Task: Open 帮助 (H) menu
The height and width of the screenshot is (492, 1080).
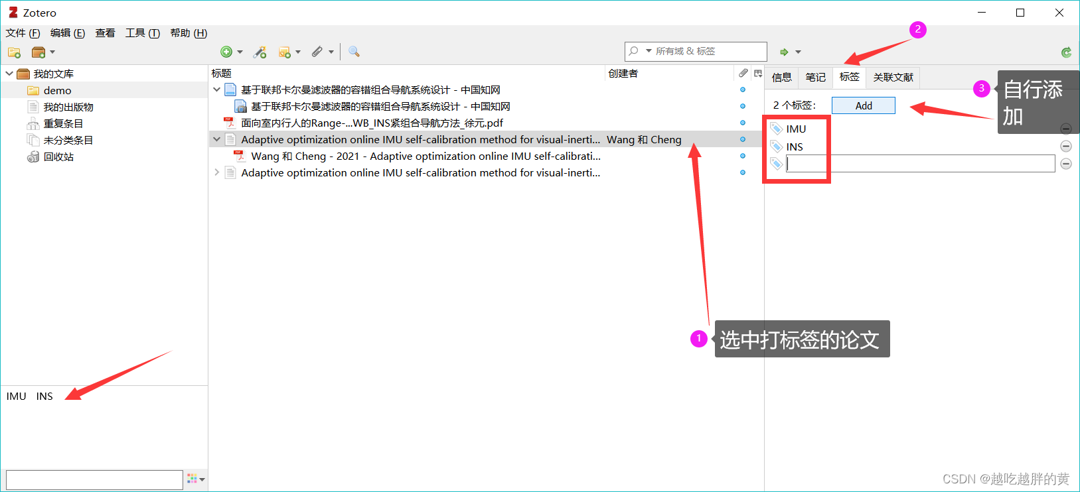Action: [x=189, y=33]
